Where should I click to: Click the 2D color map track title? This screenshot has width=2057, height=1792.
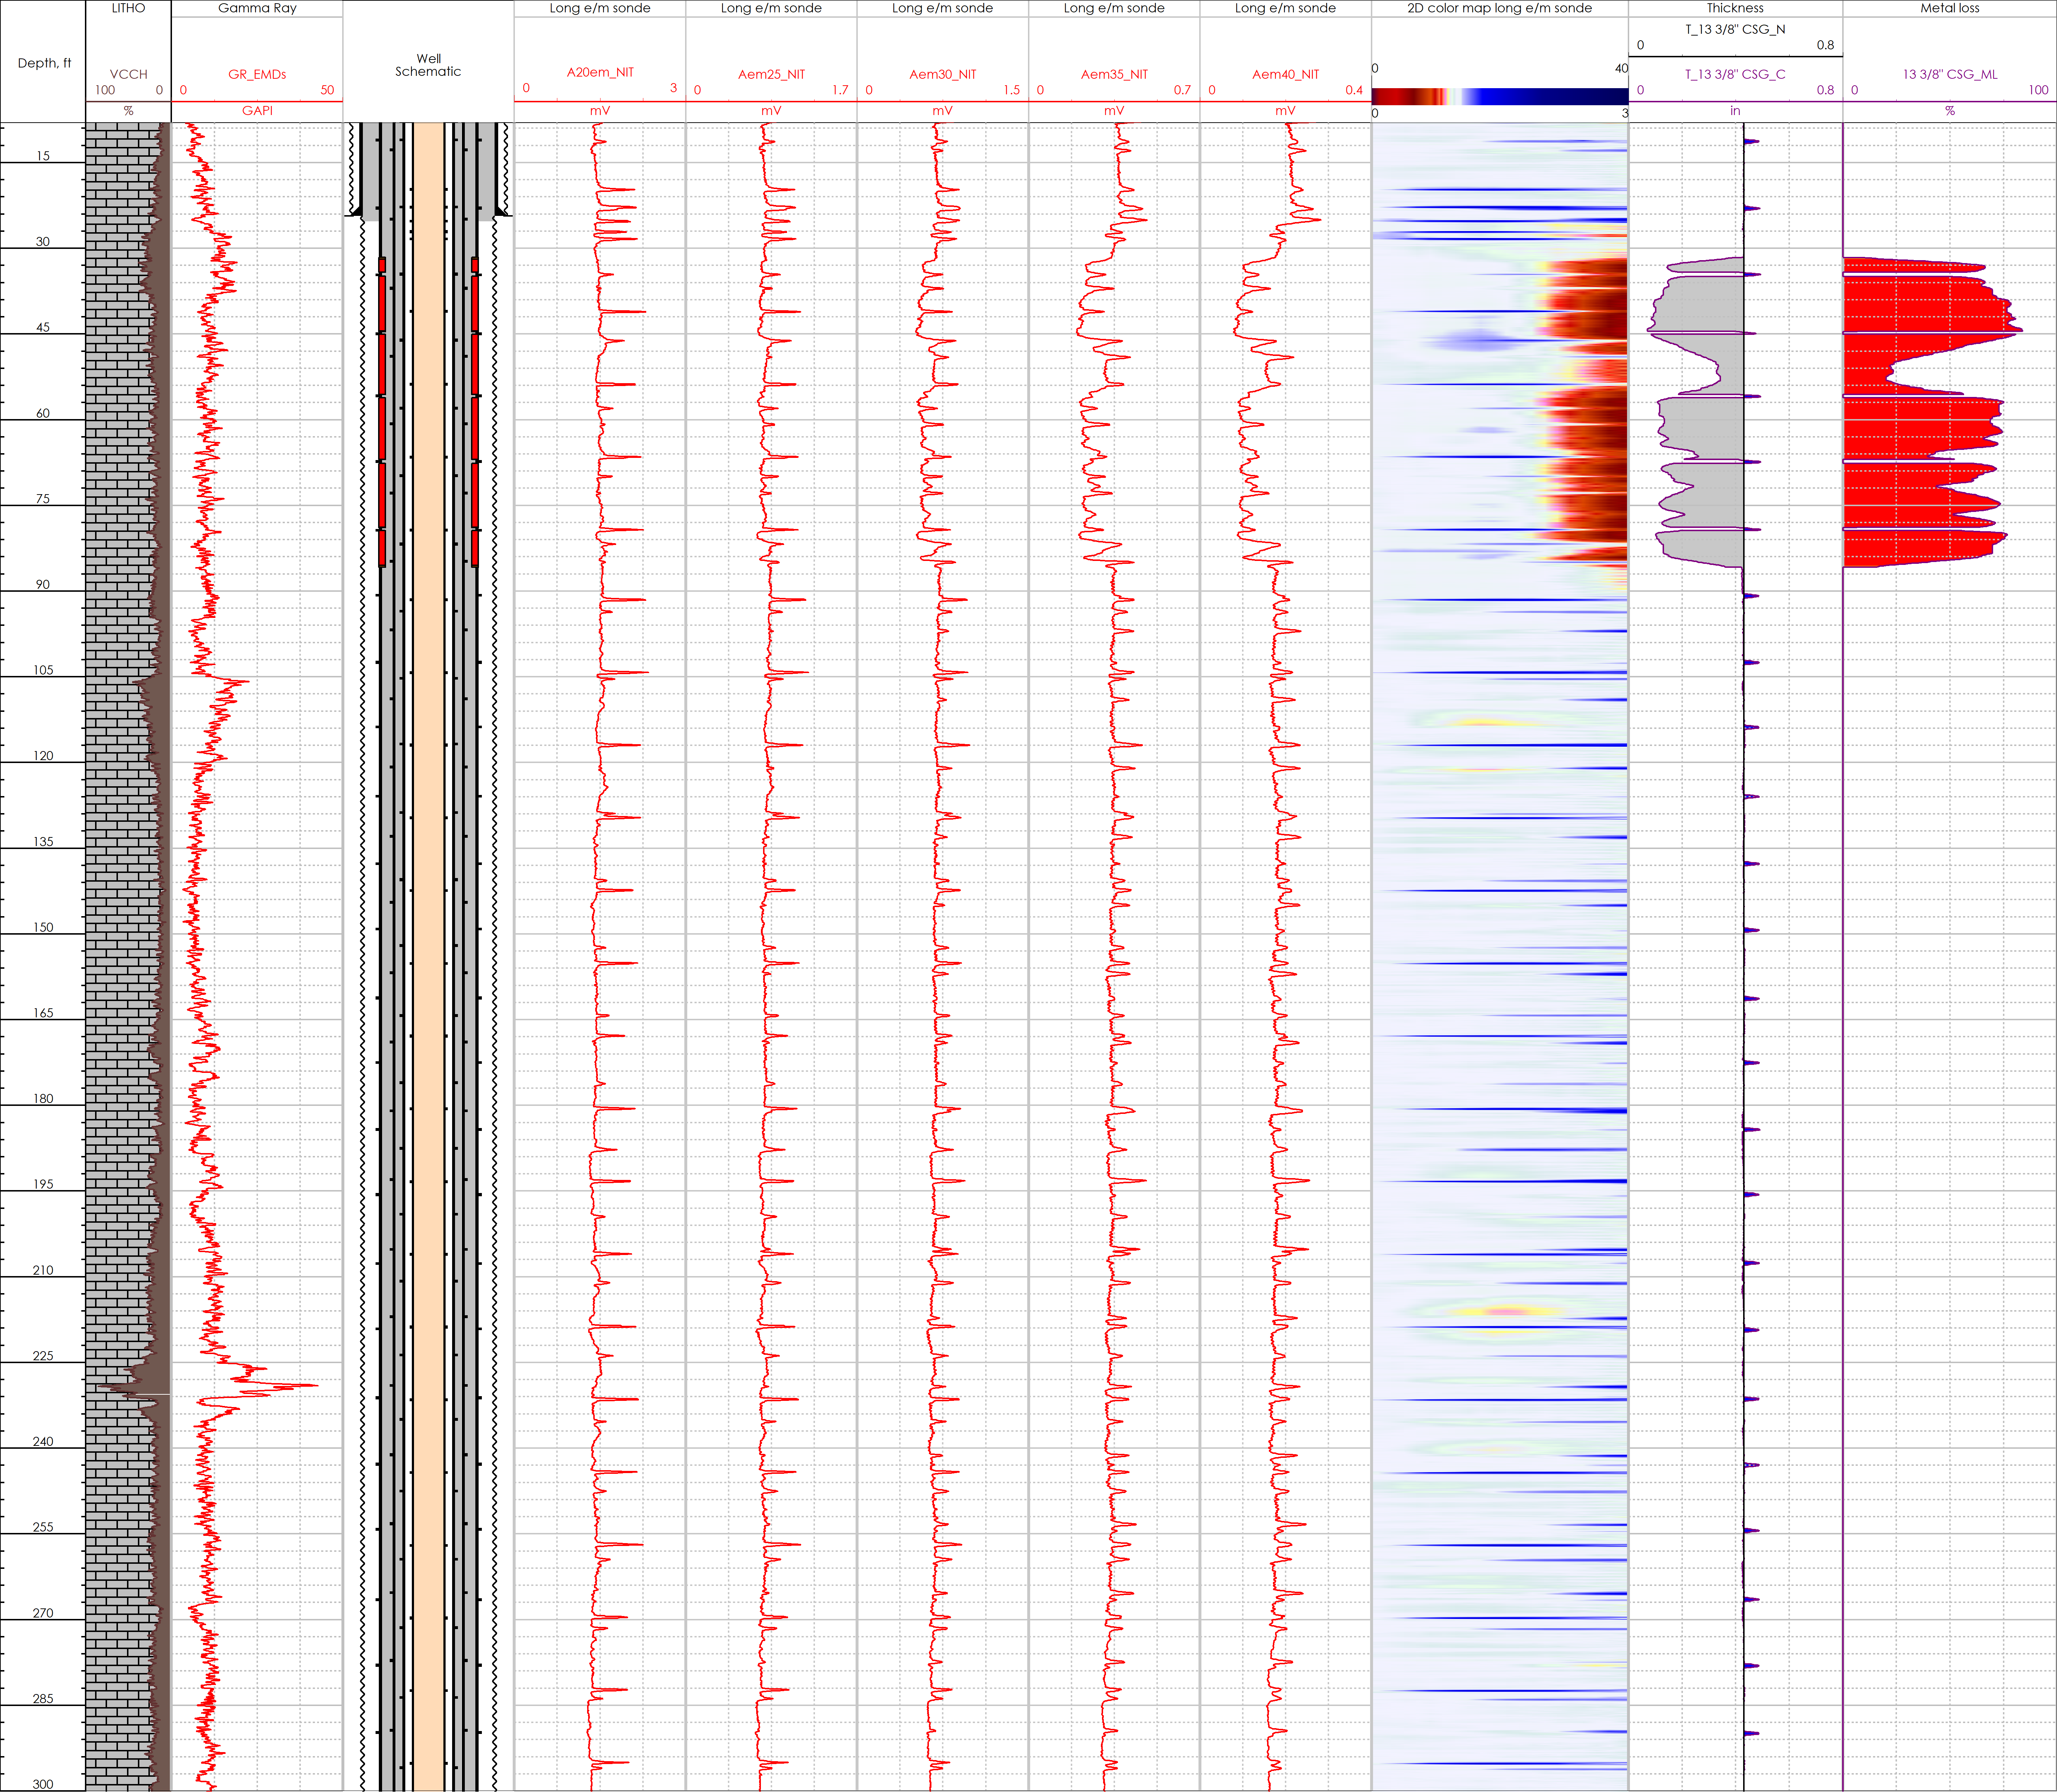click(1499, 8)
